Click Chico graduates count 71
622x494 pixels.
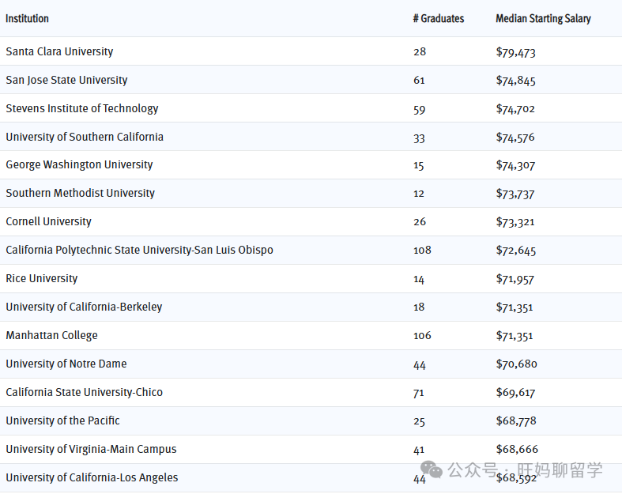coord(419,393)
